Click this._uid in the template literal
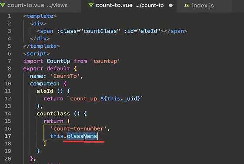 coord(122,98)
